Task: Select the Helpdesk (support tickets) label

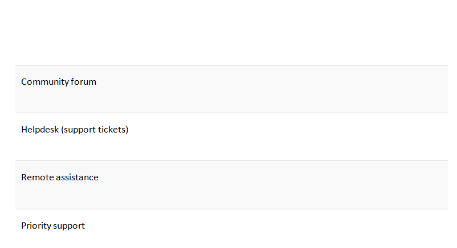Action: click(x=75, y=130)
